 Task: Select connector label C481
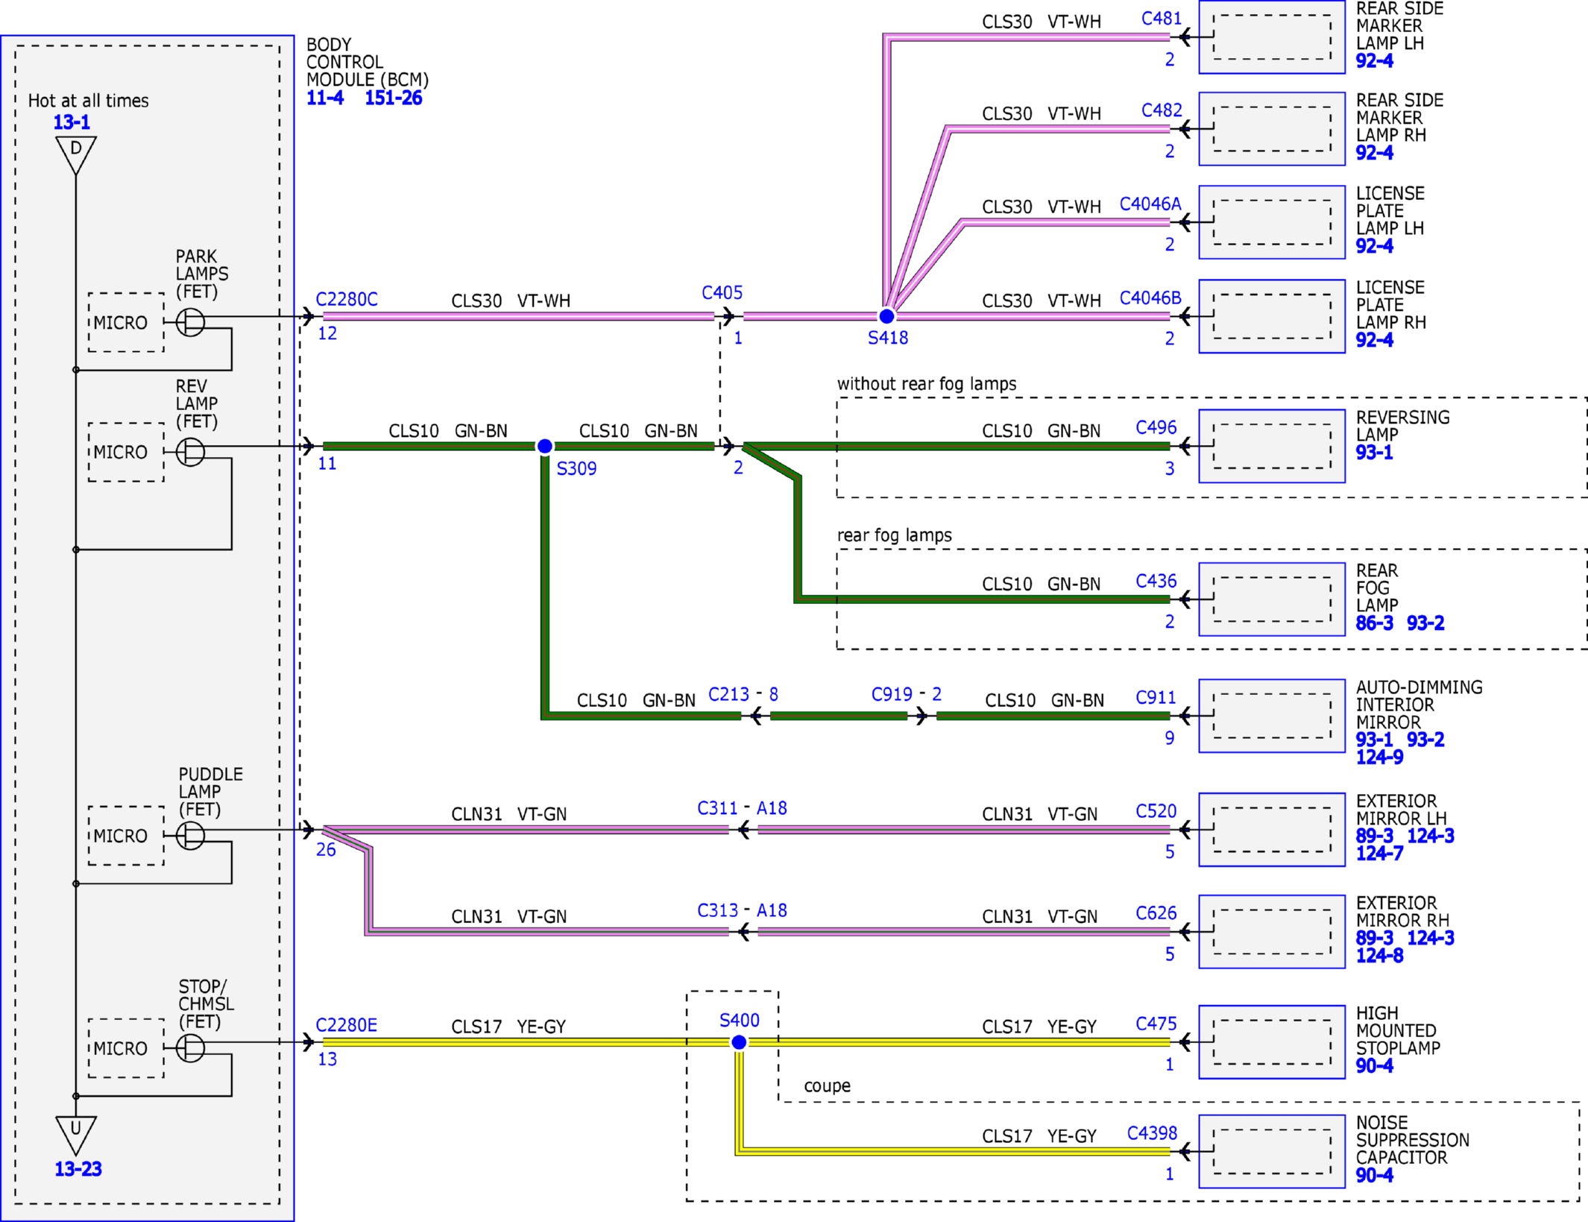(x=1162, y=19)
